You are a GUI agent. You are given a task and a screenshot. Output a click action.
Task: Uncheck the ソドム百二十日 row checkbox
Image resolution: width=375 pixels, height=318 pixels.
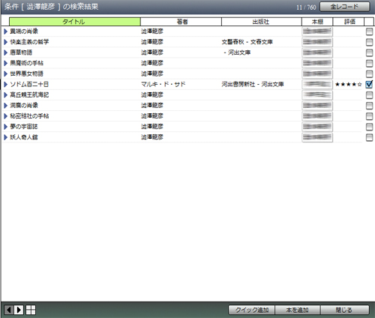click(x=369, y=84)
